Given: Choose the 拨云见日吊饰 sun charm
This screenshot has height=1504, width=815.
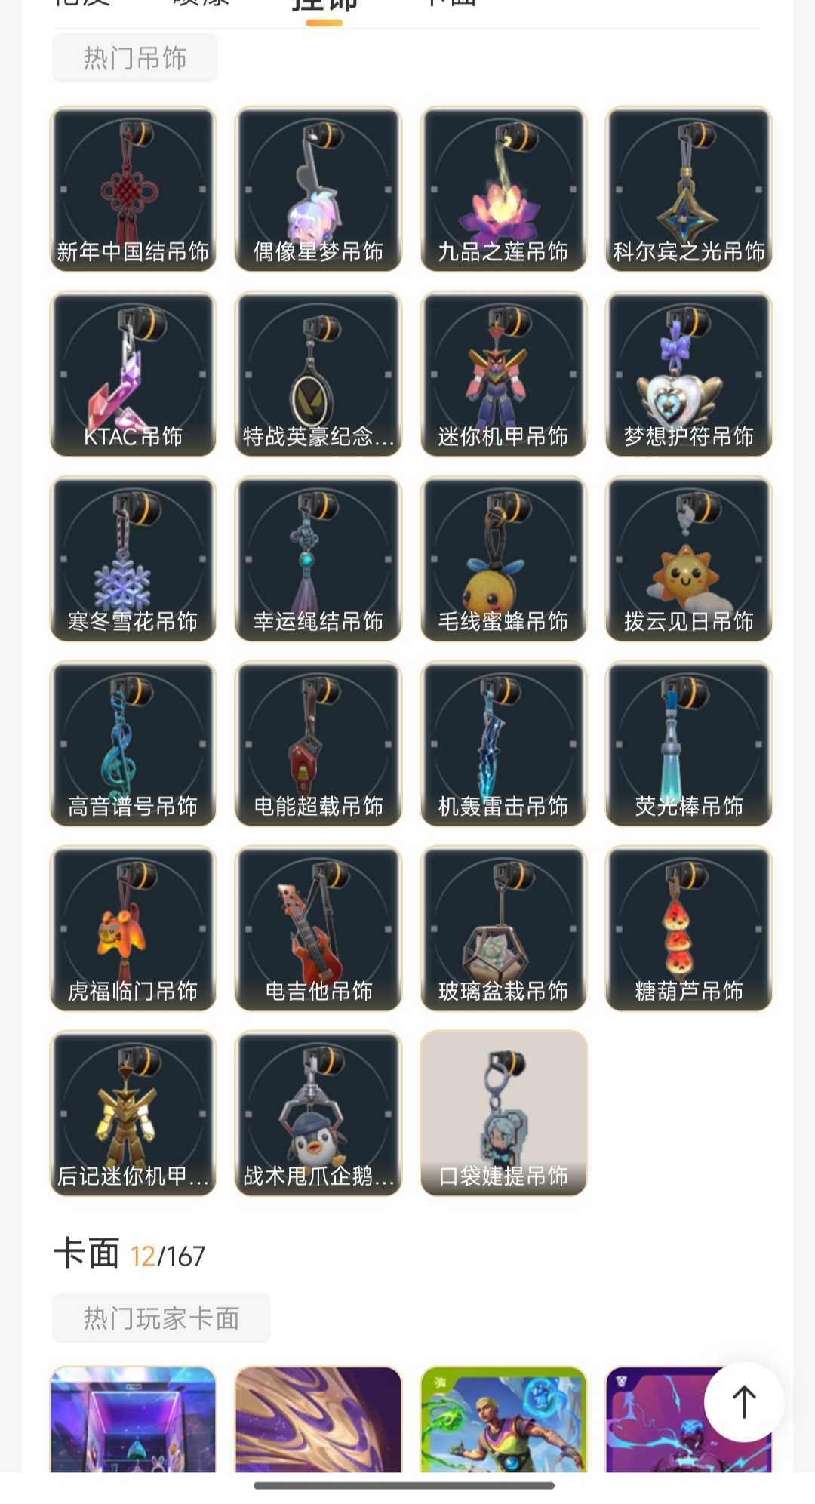Looking at the screenshot, I should coord(689,558).
